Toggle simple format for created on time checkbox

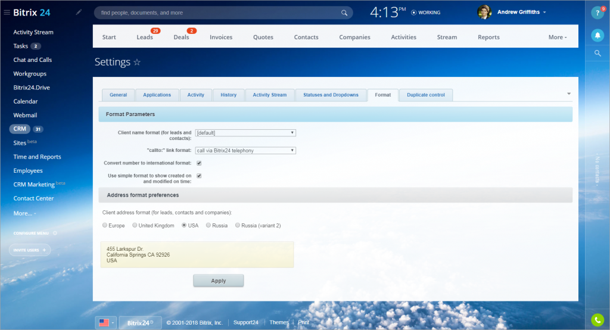click(x=199, y=176)
